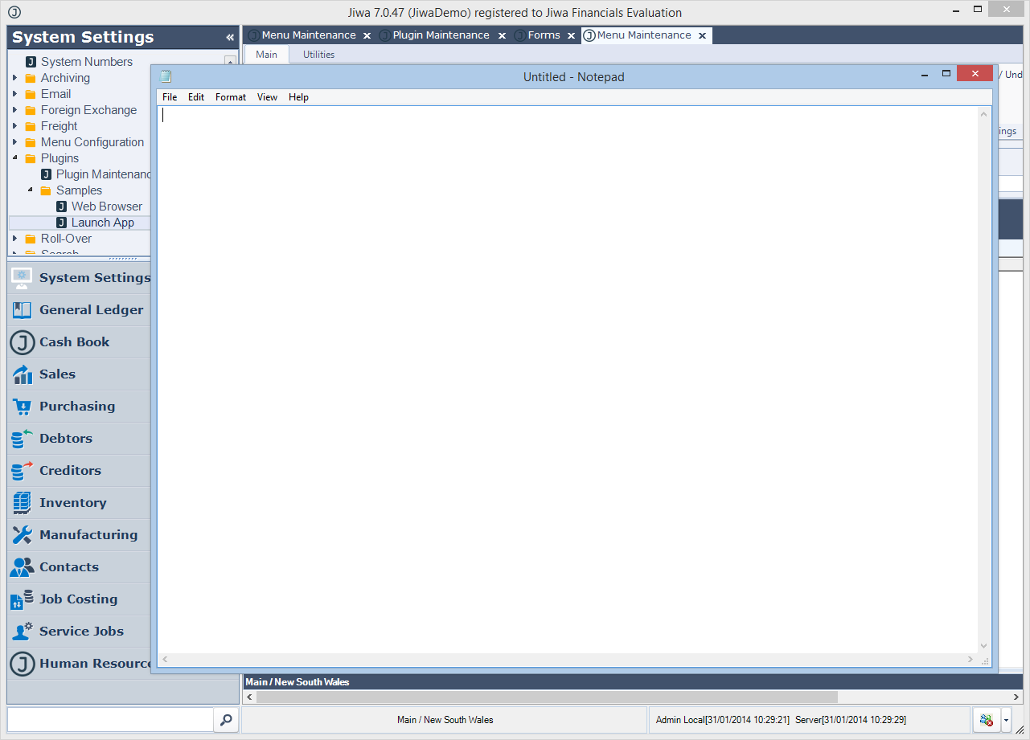Click the search magnifier icon
Viewport: 1030px width, 740px height.
(226, 720)
